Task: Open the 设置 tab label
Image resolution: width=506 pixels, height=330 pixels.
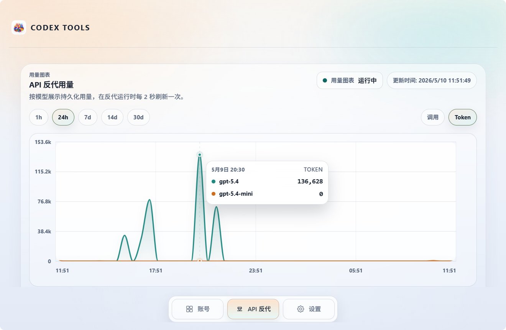Action: 315,309
